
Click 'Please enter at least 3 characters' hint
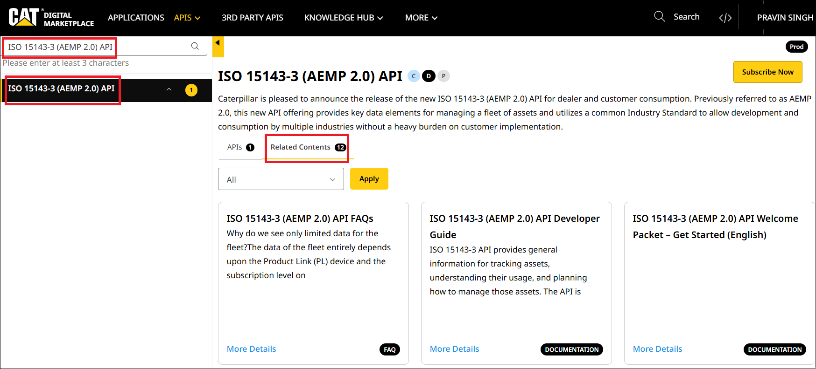(x=66, y=63)
